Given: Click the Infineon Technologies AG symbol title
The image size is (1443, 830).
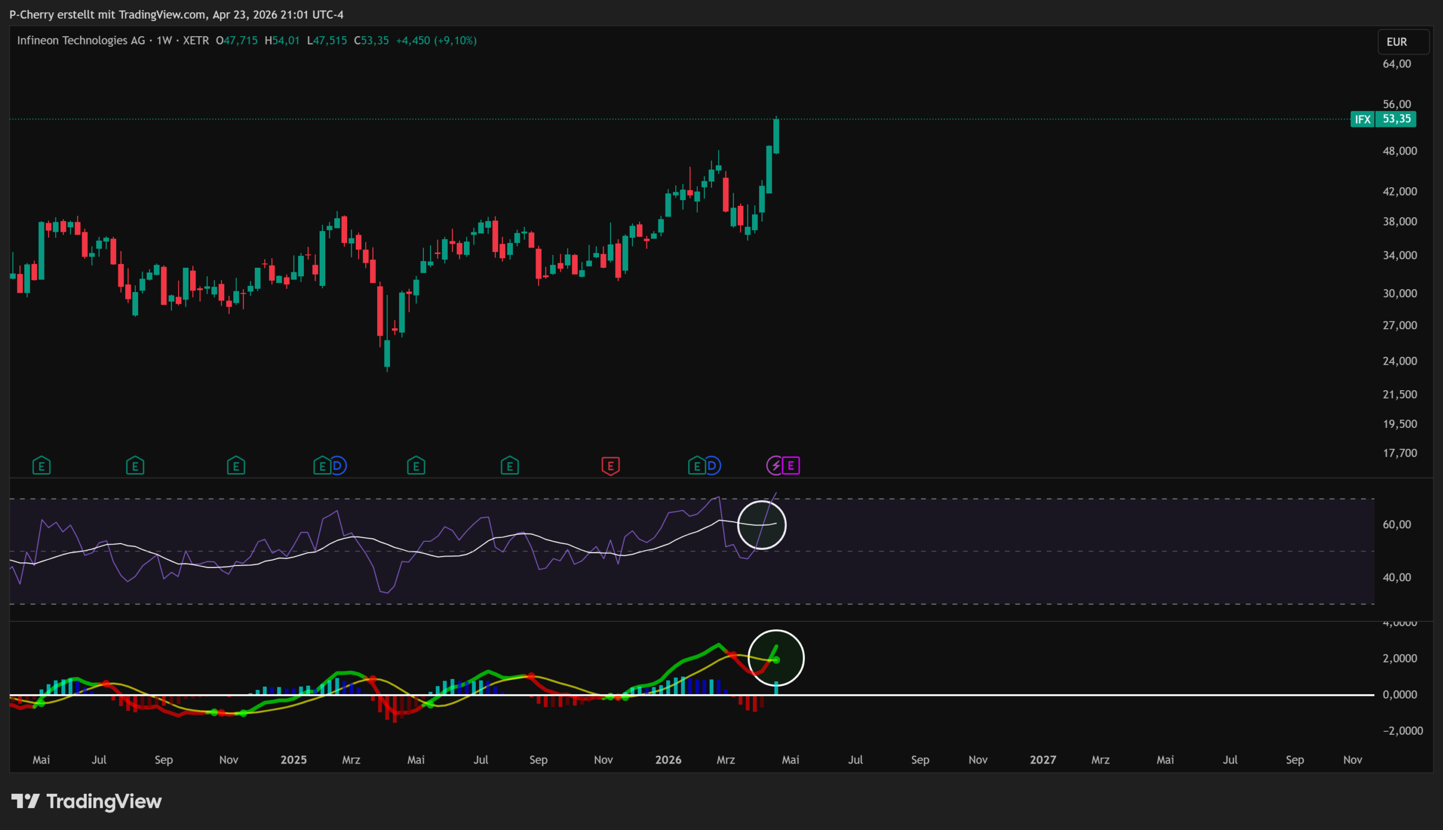Looking at the screenshot, I should pos(81,41).
